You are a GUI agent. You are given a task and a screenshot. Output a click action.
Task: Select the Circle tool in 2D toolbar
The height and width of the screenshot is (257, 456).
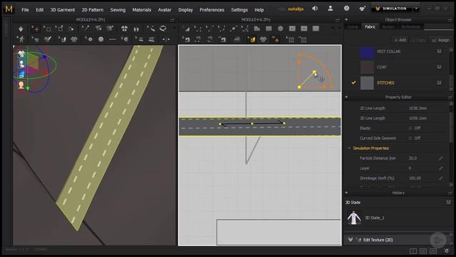tap(280, 29)
